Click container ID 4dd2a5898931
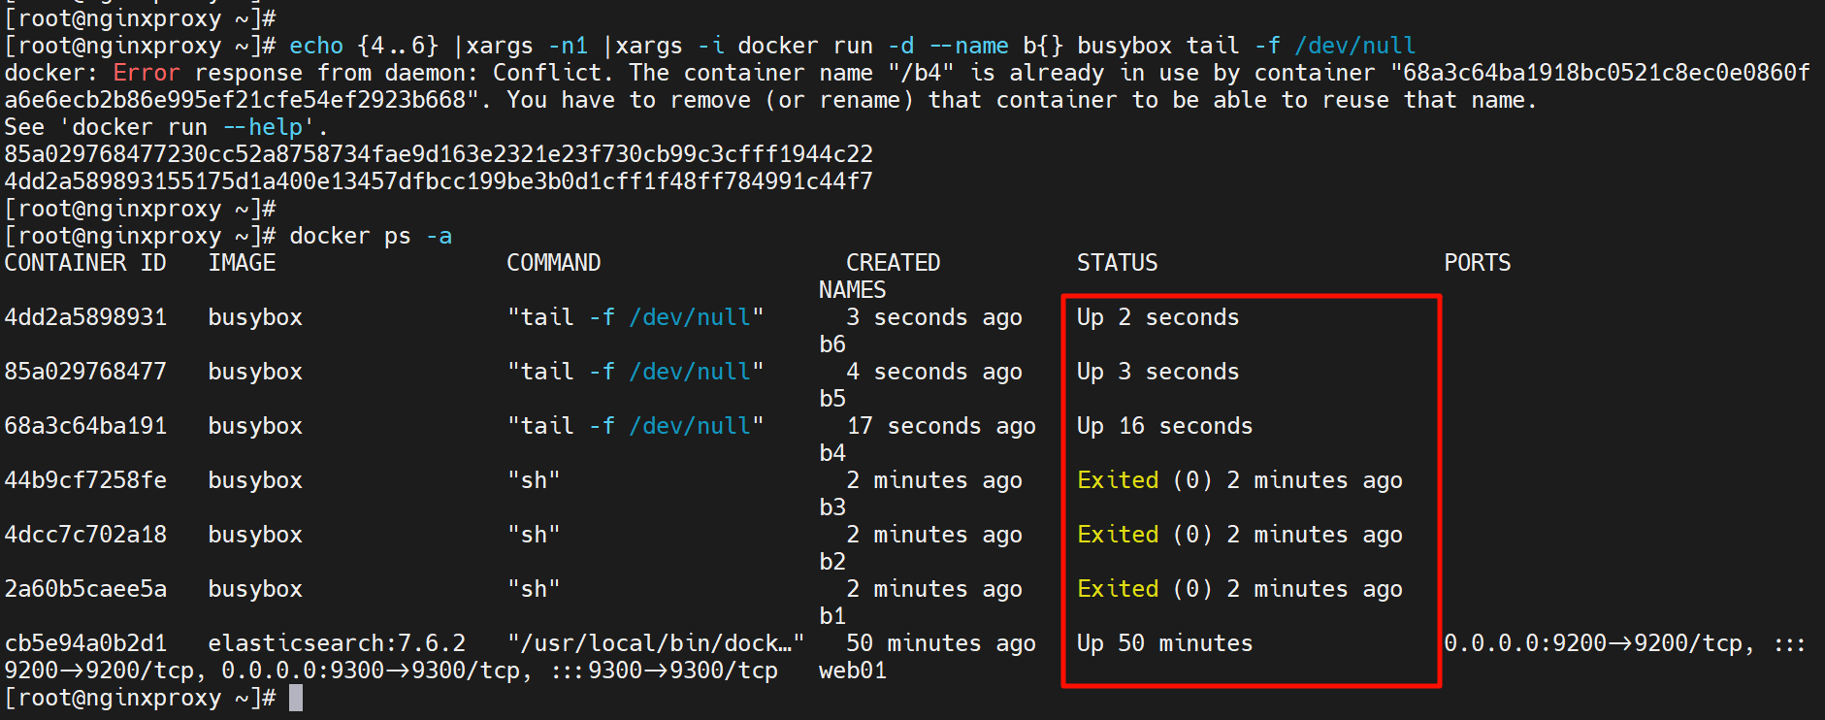1825x720 pixels. (85, 317)
